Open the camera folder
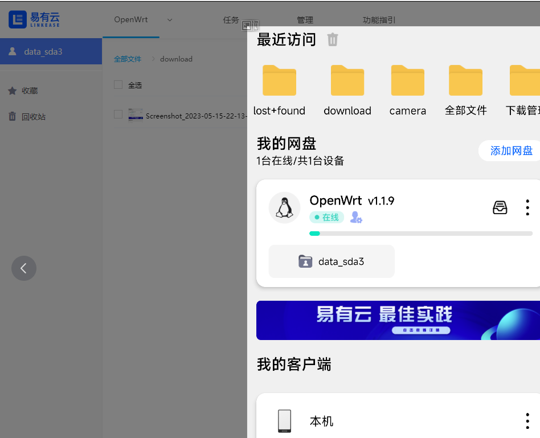The width and height of the screenshot is (540, 438). coord(407,81)
